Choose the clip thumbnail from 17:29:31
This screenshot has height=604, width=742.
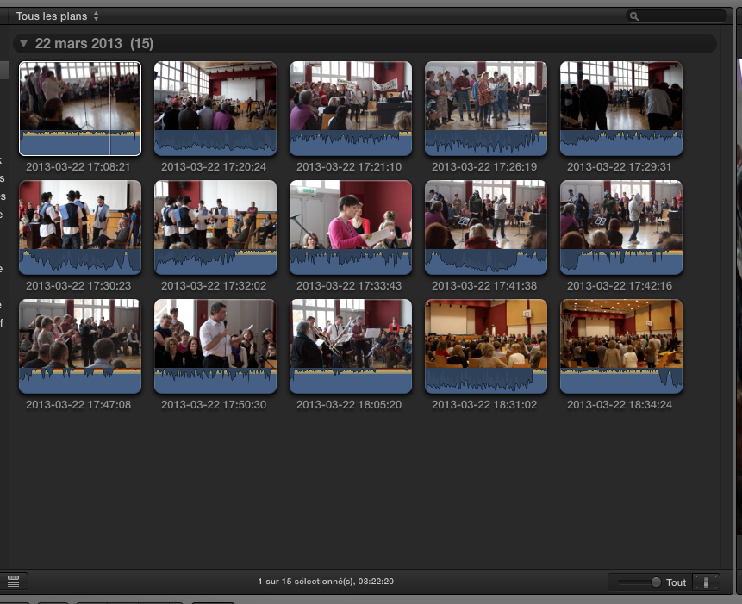pos(620,109)
